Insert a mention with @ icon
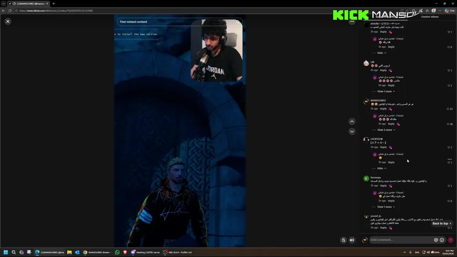457x257 pixels. [x=436, y=240]
